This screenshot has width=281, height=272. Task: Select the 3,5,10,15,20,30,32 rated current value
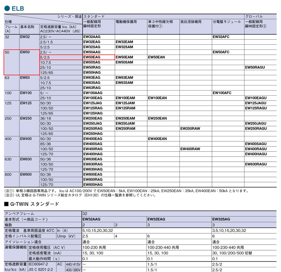229,231
